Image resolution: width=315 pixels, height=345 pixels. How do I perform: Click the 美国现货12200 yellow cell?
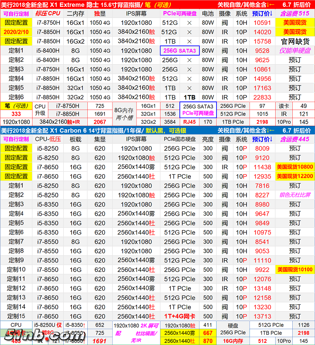click(295, 176)
